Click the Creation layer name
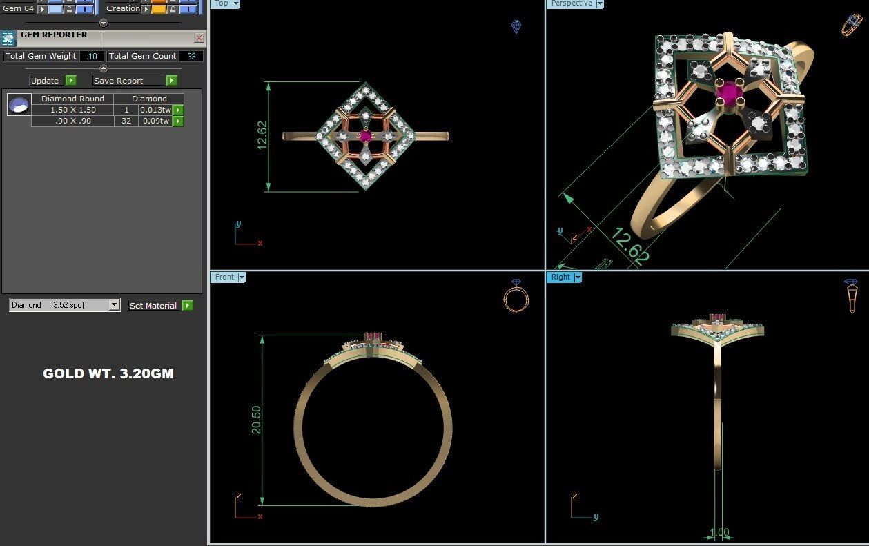869x546 pixels. [x=123, y=8]
